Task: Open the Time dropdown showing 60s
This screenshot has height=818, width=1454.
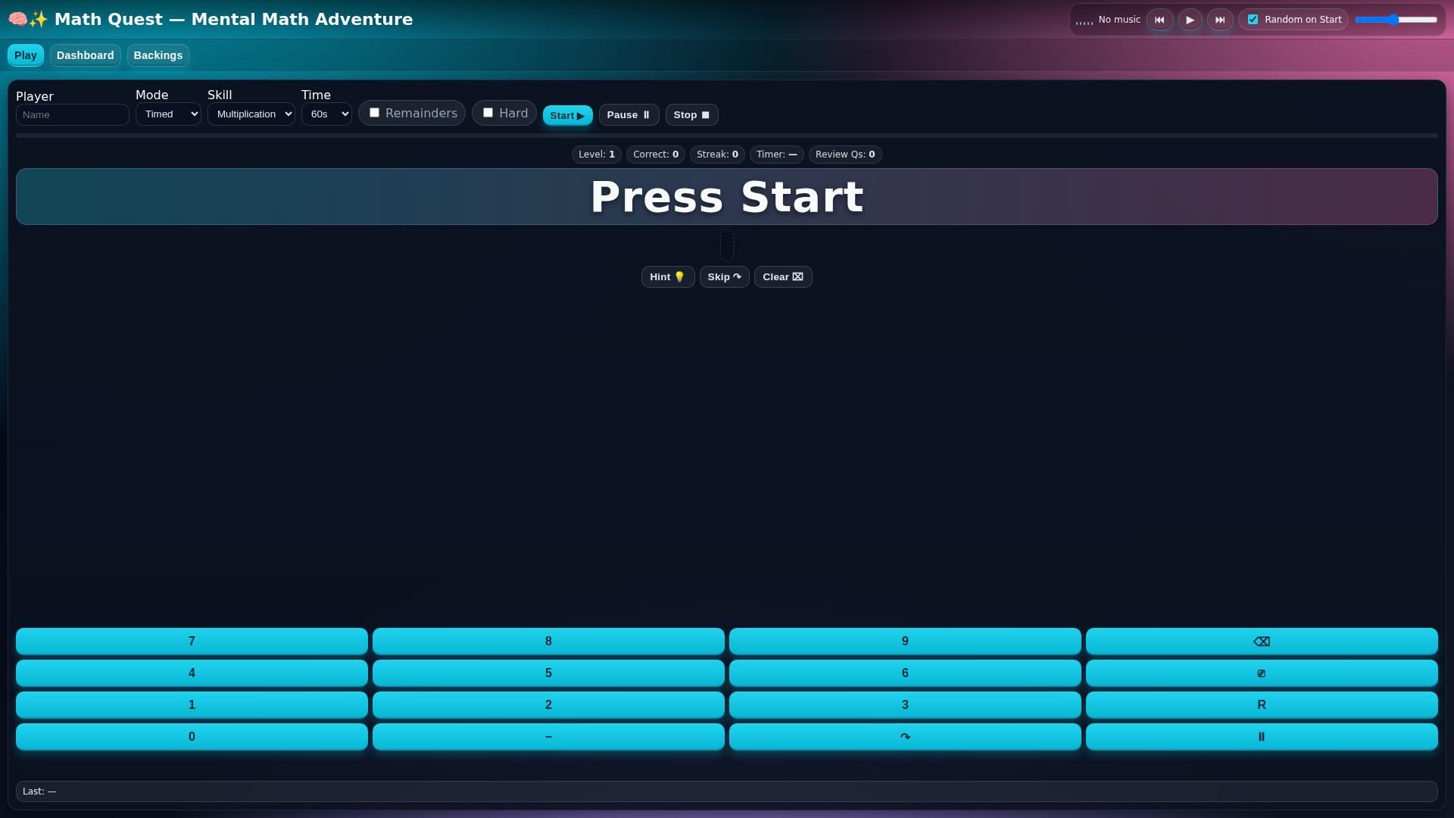Action: click(326, 114)
